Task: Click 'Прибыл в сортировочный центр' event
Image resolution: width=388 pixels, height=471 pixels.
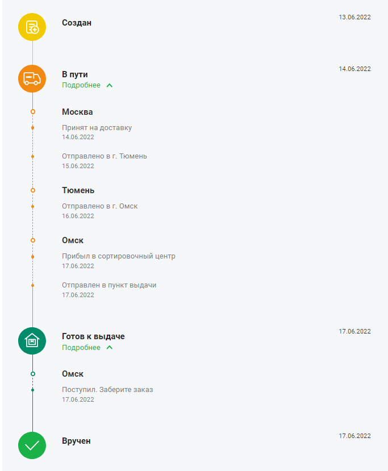Action: point(119,256)
